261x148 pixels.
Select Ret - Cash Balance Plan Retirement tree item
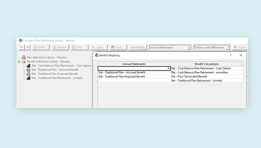tap(61, 66)
